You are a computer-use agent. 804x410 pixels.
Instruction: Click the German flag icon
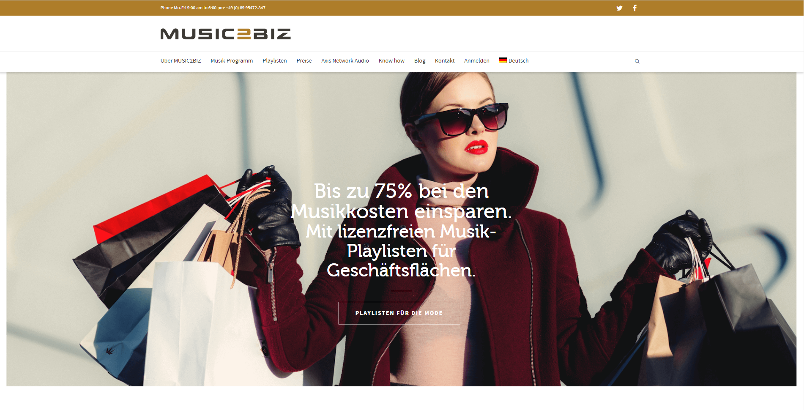pos(503,60)
